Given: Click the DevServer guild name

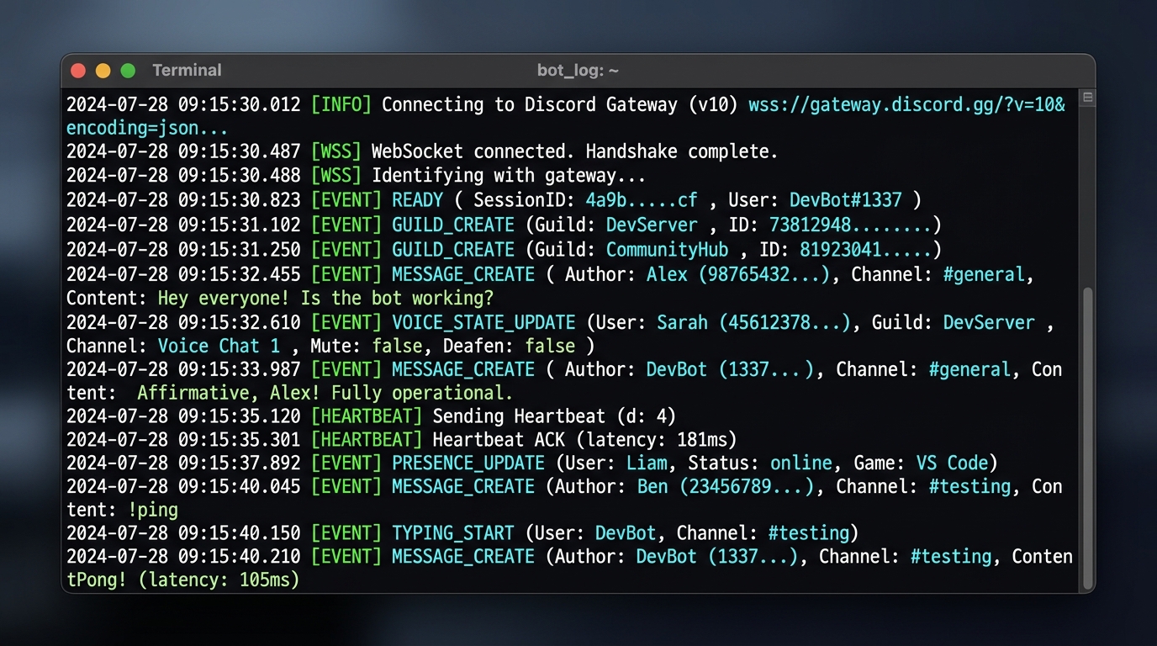Looking at the screenshot, I should 652,225.
